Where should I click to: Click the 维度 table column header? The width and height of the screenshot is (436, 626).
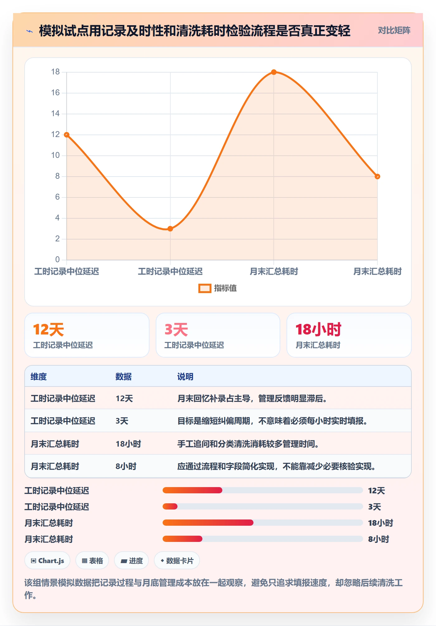(39, 377)
